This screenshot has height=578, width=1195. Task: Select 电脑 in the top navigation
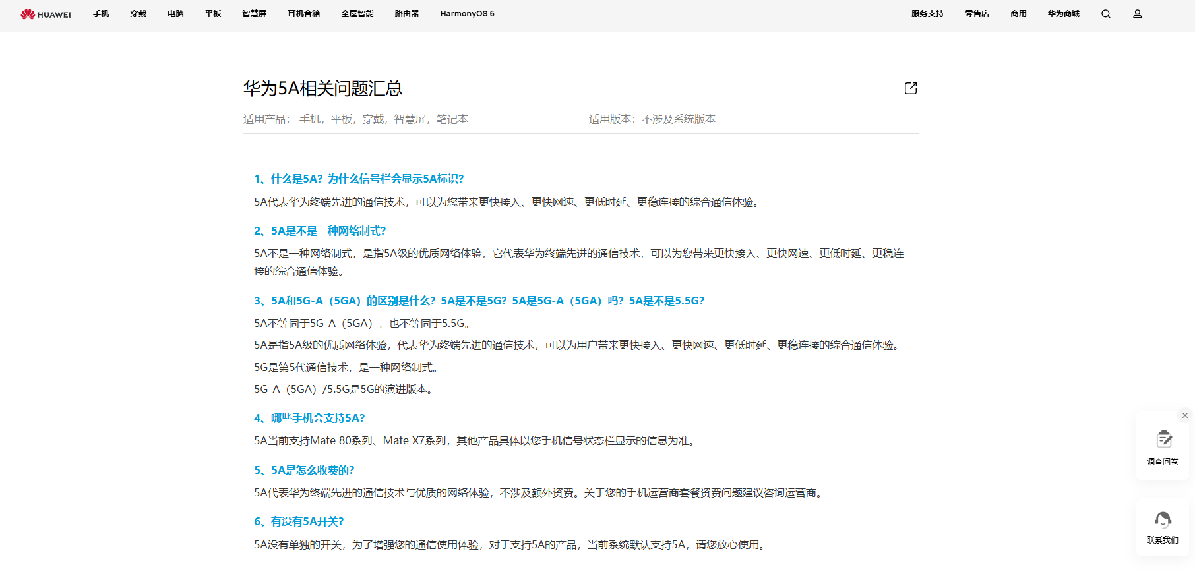click(x=175, y=14)
